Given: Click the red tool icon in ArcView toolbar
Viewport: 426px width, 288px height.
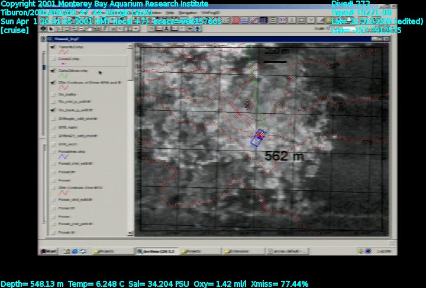Looking at the screenshot, I should click(x=235, y=20).
